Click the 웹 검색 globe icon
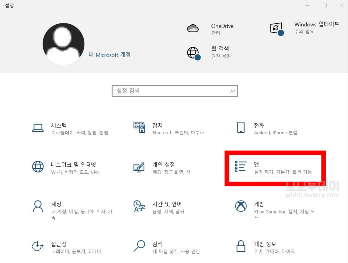This screenshot has height=263, width=348. tap(194, 53)
